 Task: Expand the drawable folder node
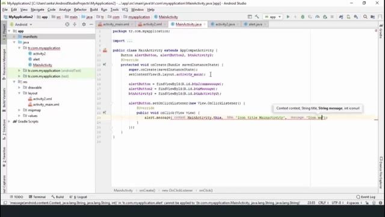[19, 87]
